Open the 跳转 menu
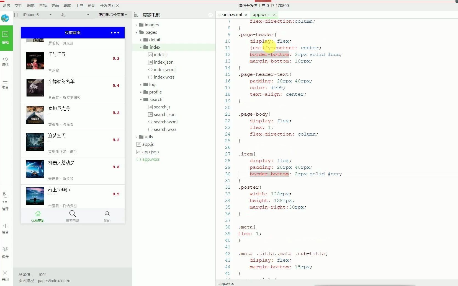Viewport: 458px width, 286px height. click(67, 6)
